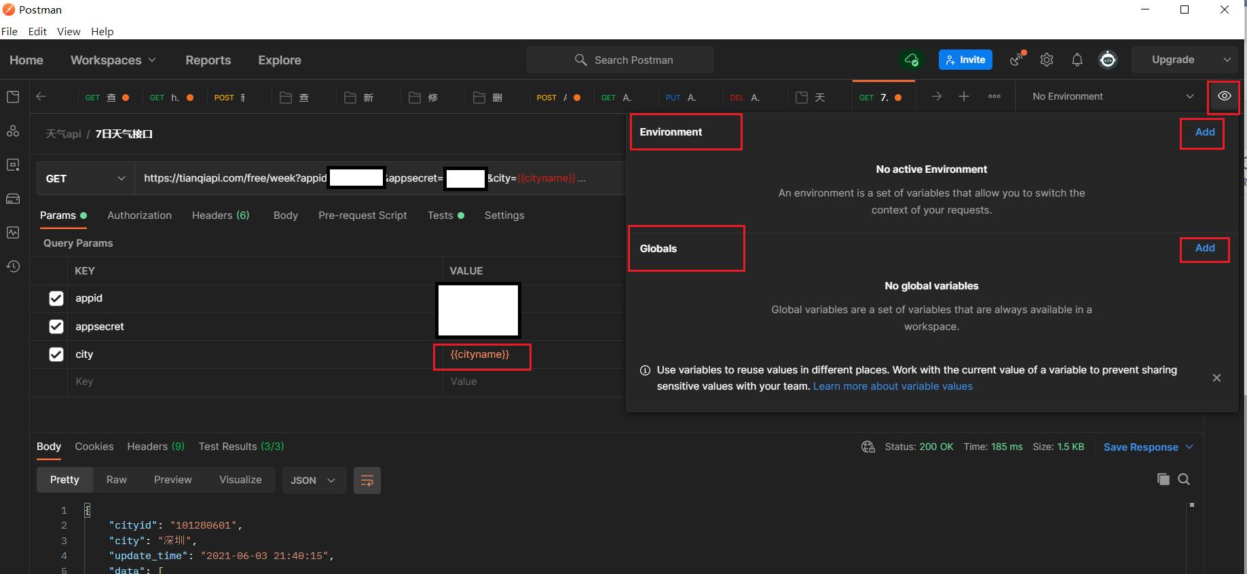Open the No Environment selector dropdown
The image size is (1247, 574).
click(1113, 96)
